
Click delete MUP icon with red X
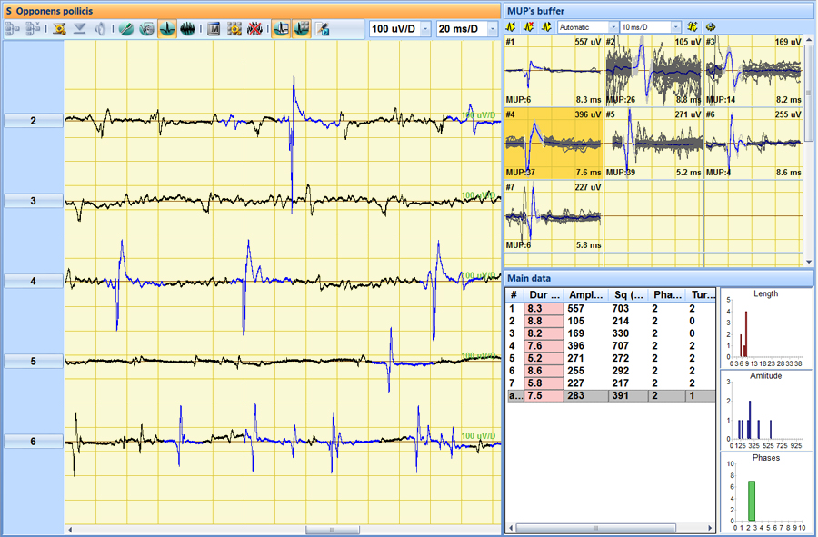(x=529, y=27)
